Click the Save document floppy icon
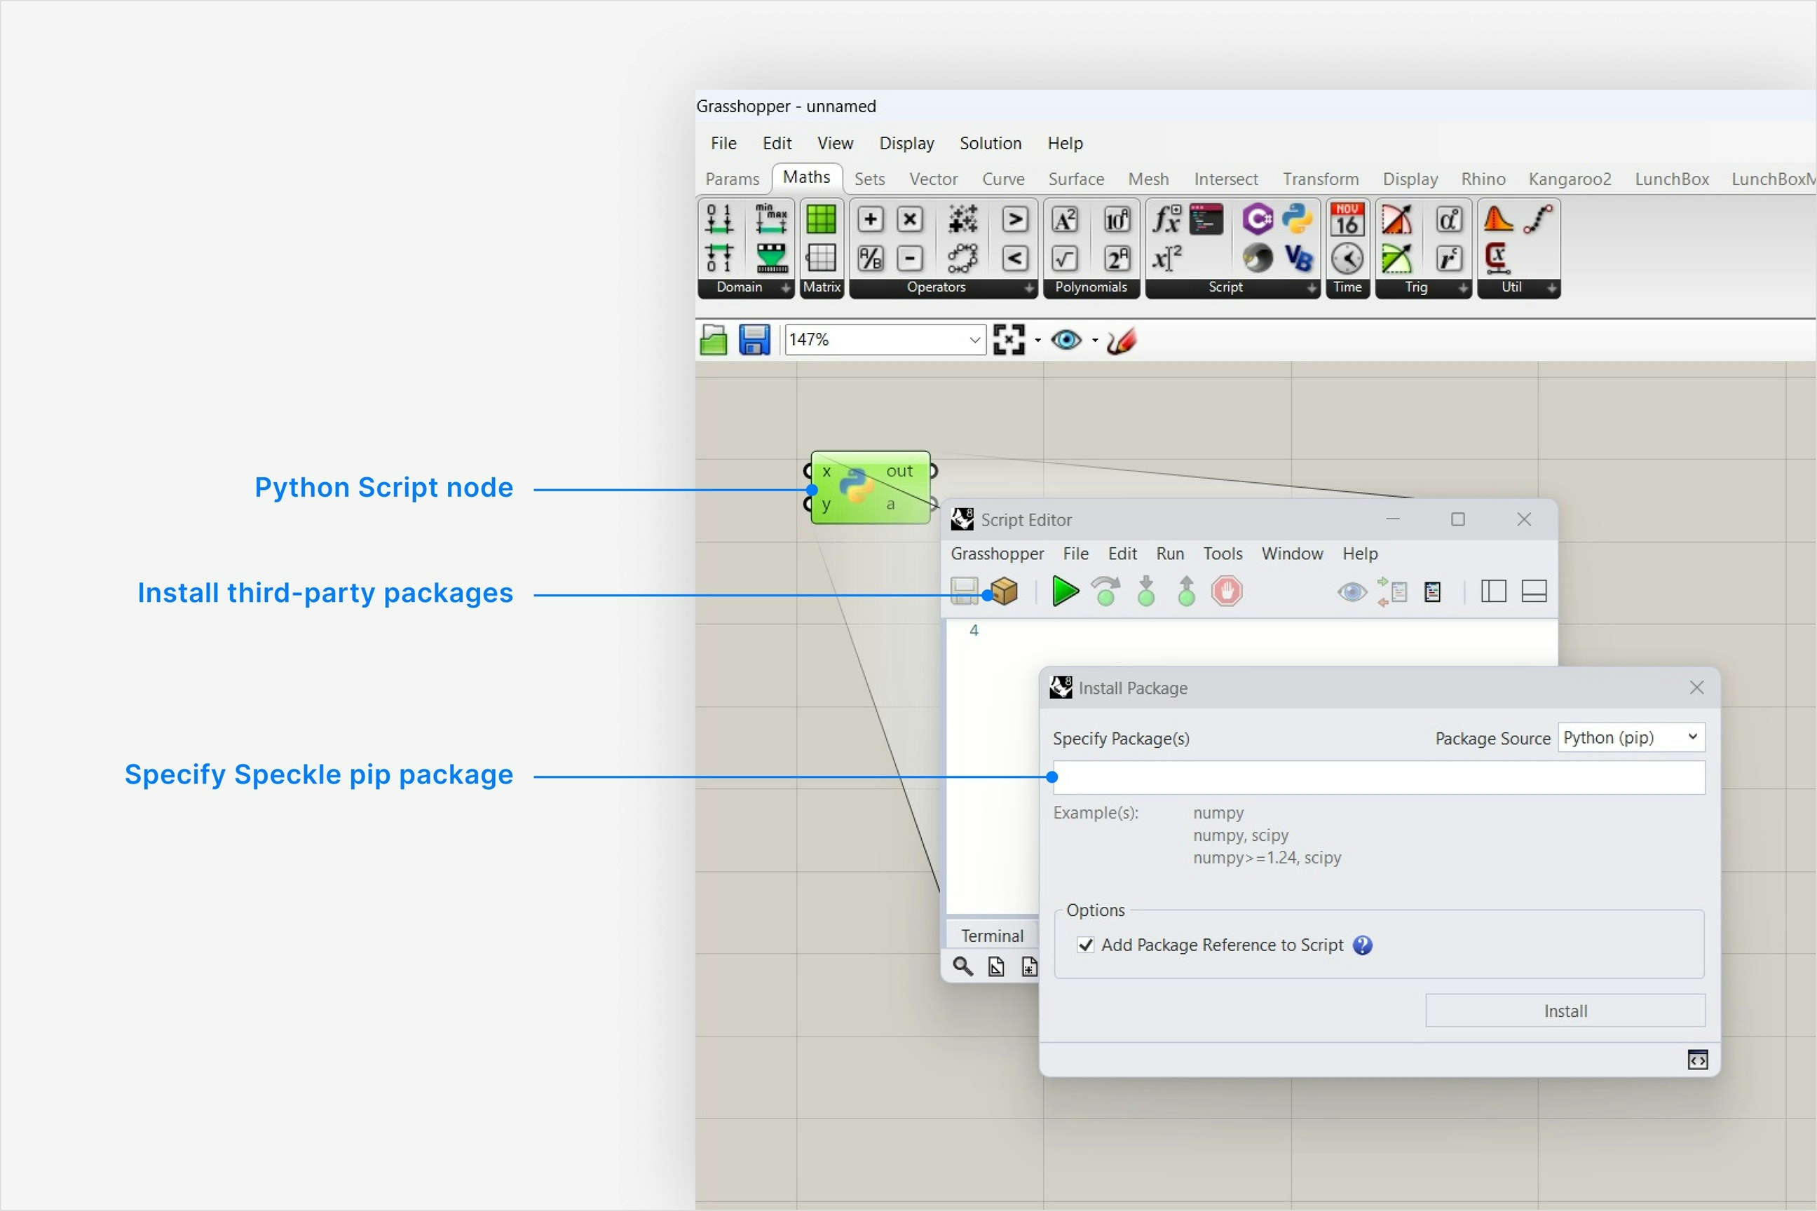 point(754,340)
